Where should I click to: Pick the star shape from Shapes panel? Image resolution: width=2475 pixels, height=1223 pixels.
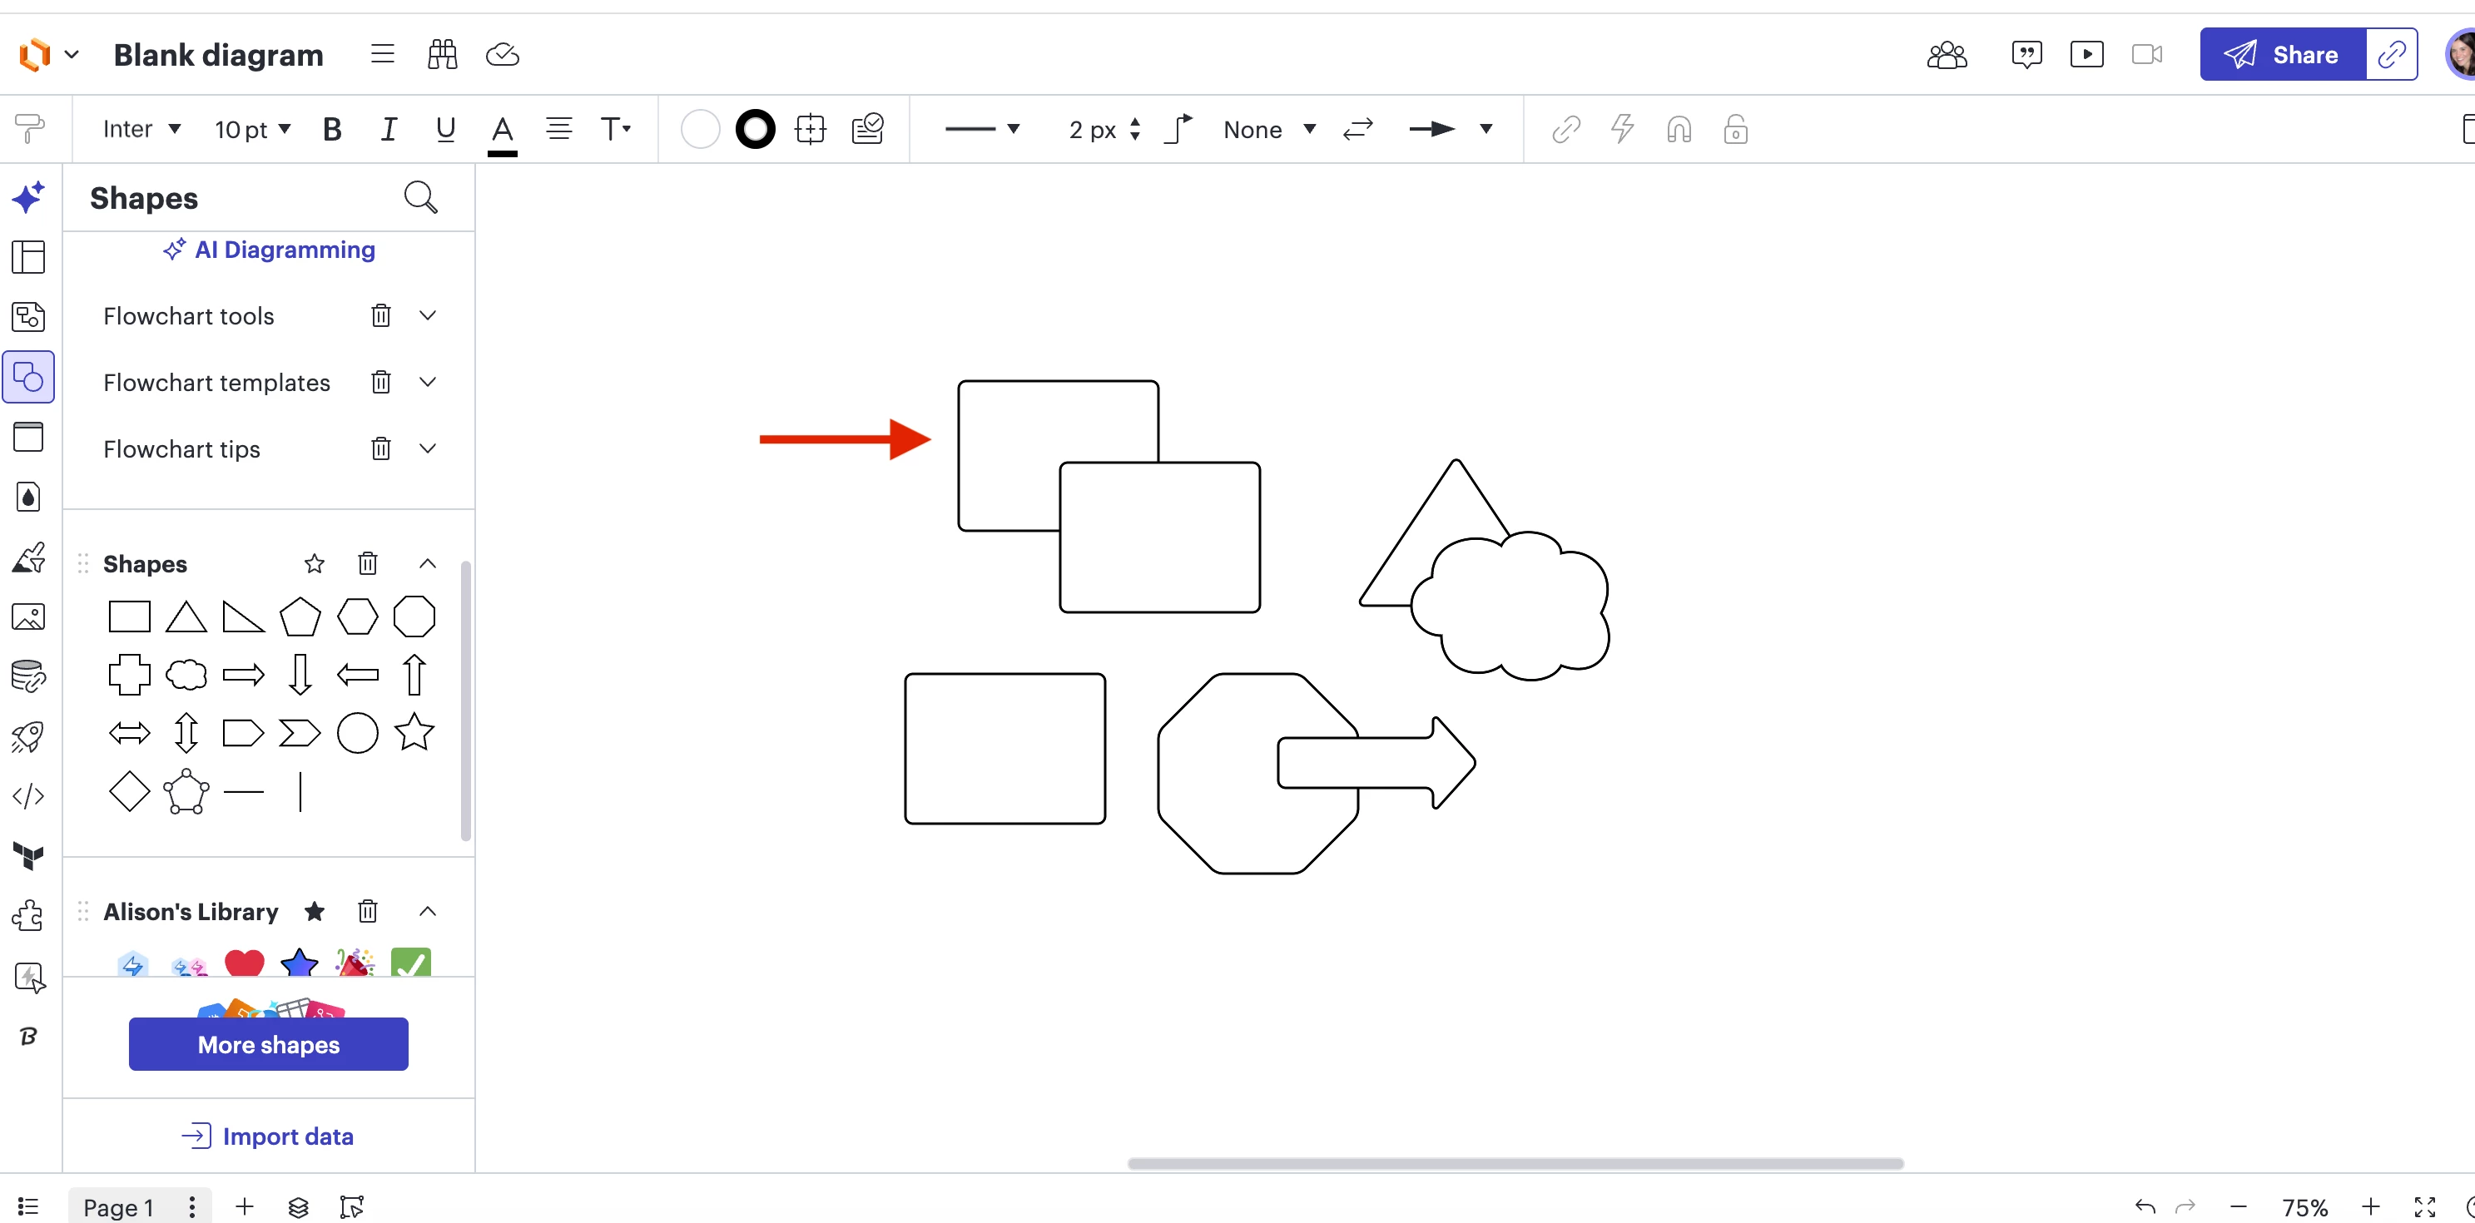click(414, 733)
